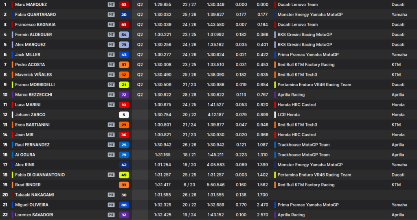Click rider number badge 5
Screen dimensions: 417x220
click(x=124, y=115)
